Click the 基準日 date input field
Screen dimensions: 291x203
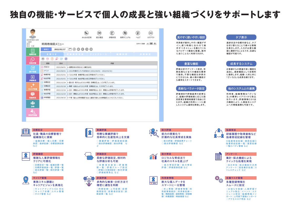(60, 49)
